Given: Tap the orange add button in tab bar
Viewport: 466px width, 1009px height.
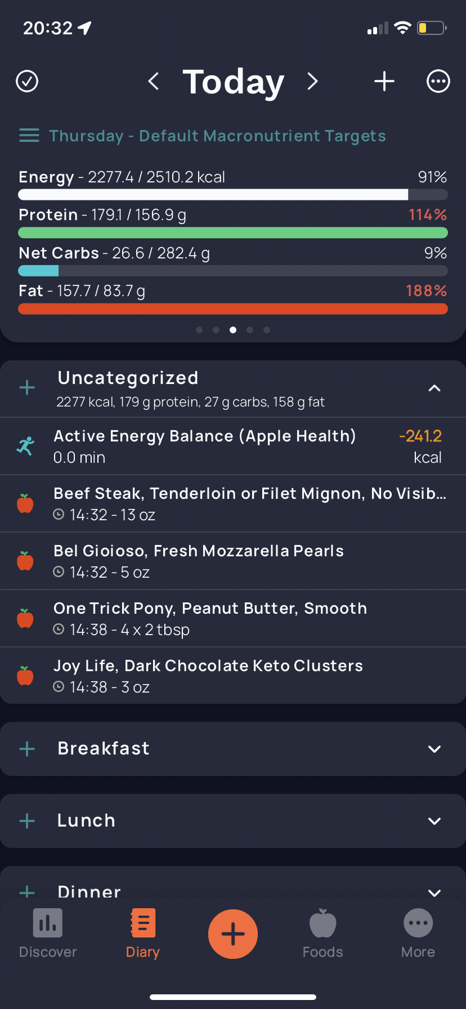Looking at the screenshot, I should (233, 934).
